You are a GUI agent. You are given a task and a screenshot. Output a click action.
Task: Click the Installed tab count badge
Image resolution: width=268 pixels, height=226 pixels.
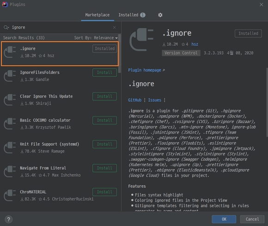143,15
